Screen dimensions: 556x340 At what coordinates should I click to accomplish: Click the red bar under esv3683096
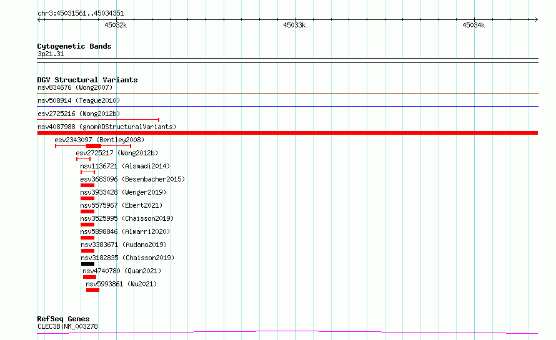(87, 185)
